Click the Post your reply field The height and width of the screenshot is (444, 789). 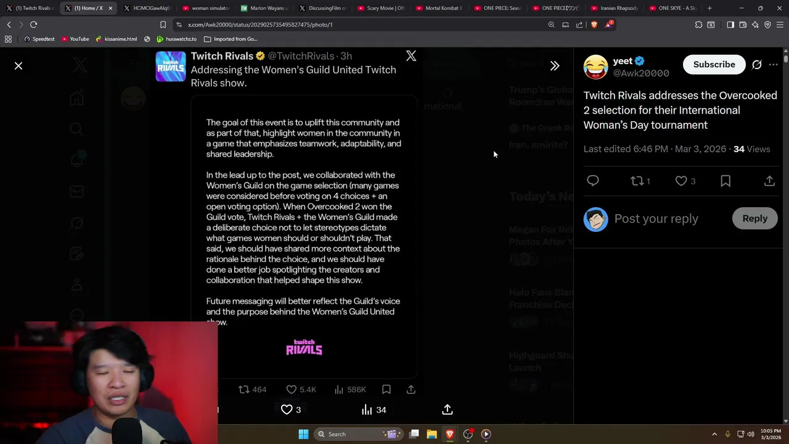656,219
